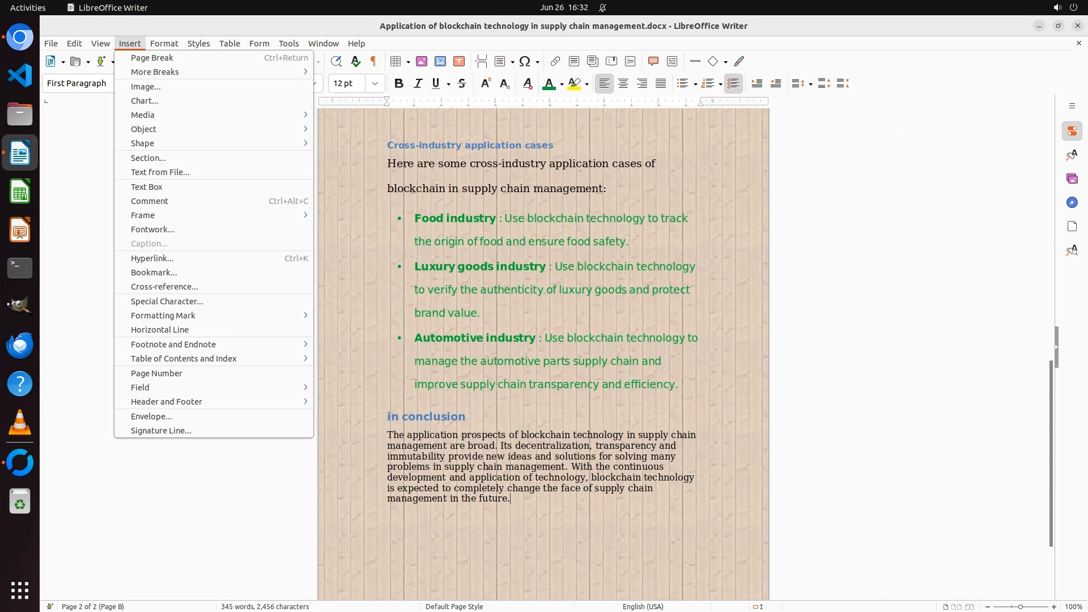Open font color dropdown arrow

(562, 84)
